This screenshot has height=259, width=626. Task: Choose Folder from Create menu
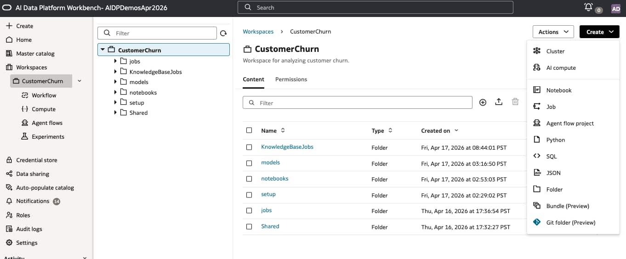[573, 189]
